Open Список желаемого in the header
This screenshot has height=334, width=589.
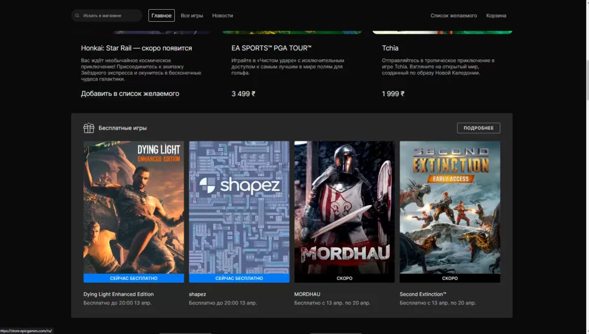(453, 16)
